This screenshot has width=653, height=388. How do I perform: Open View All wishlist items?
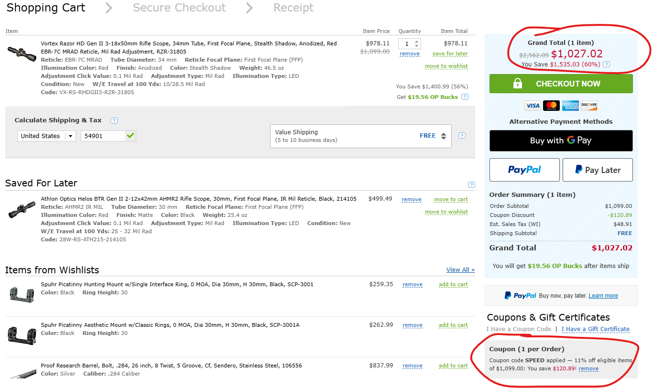(x=460, y=270)
